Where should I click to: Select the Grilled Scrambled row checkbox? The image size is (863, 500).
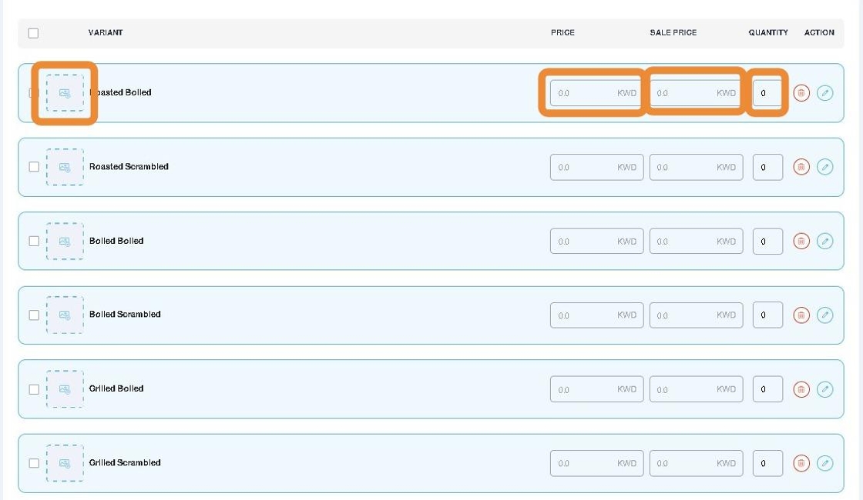[34, 463]
